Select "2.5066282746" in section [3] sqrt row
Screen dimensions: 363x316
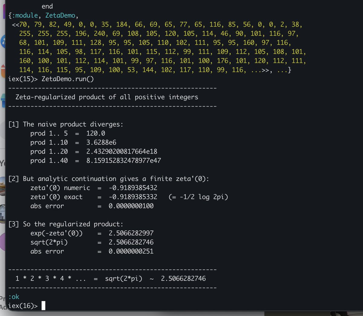tap(131, 242)
